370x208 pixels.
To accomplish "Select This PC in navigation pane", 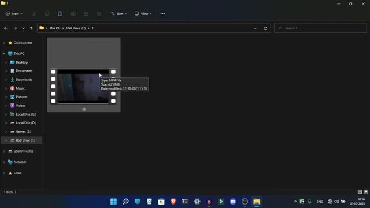I will click(x=19, y=54).
